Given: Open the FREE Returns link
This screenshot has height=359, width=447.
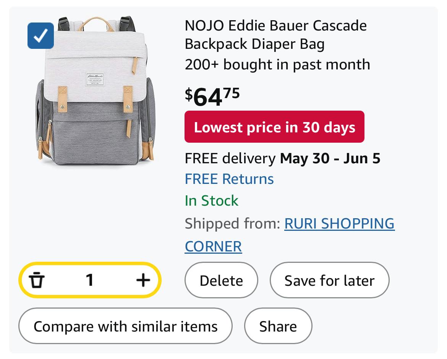Looking at the screenshot, I should click(x=229, y=179).
